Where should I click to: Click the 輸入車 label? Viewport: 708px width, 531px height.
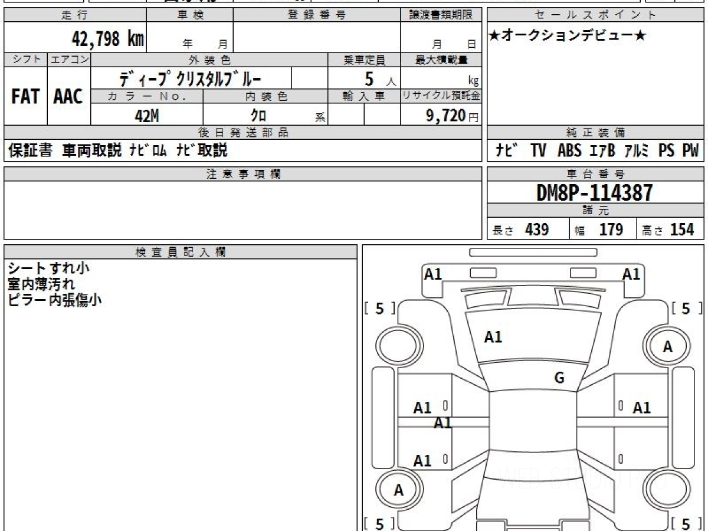coord(364,96)
